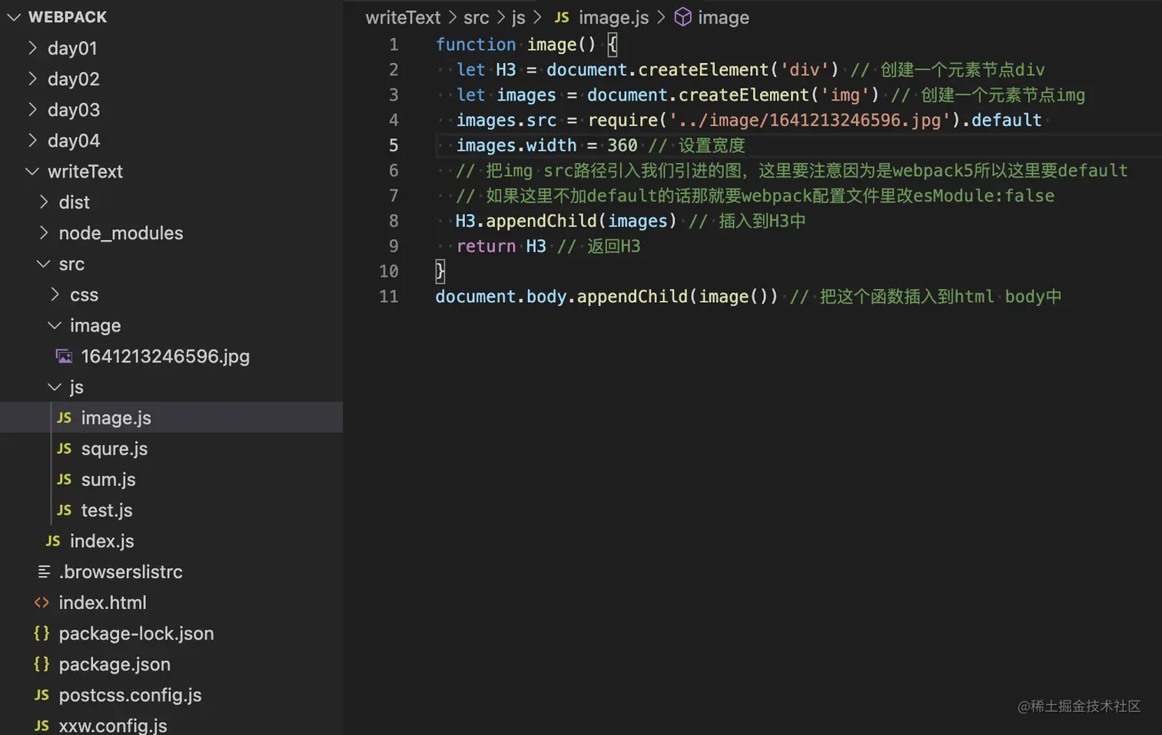Open the file 1641213246596.jpg
Viewport: 1162px width, 735px height.
(x=165, y=356)
